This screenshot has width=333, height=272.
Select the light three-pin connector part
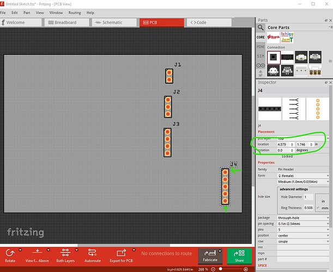click(301, 71)
